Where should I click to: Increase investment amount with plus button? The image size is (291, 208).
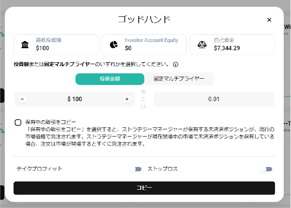127,99
